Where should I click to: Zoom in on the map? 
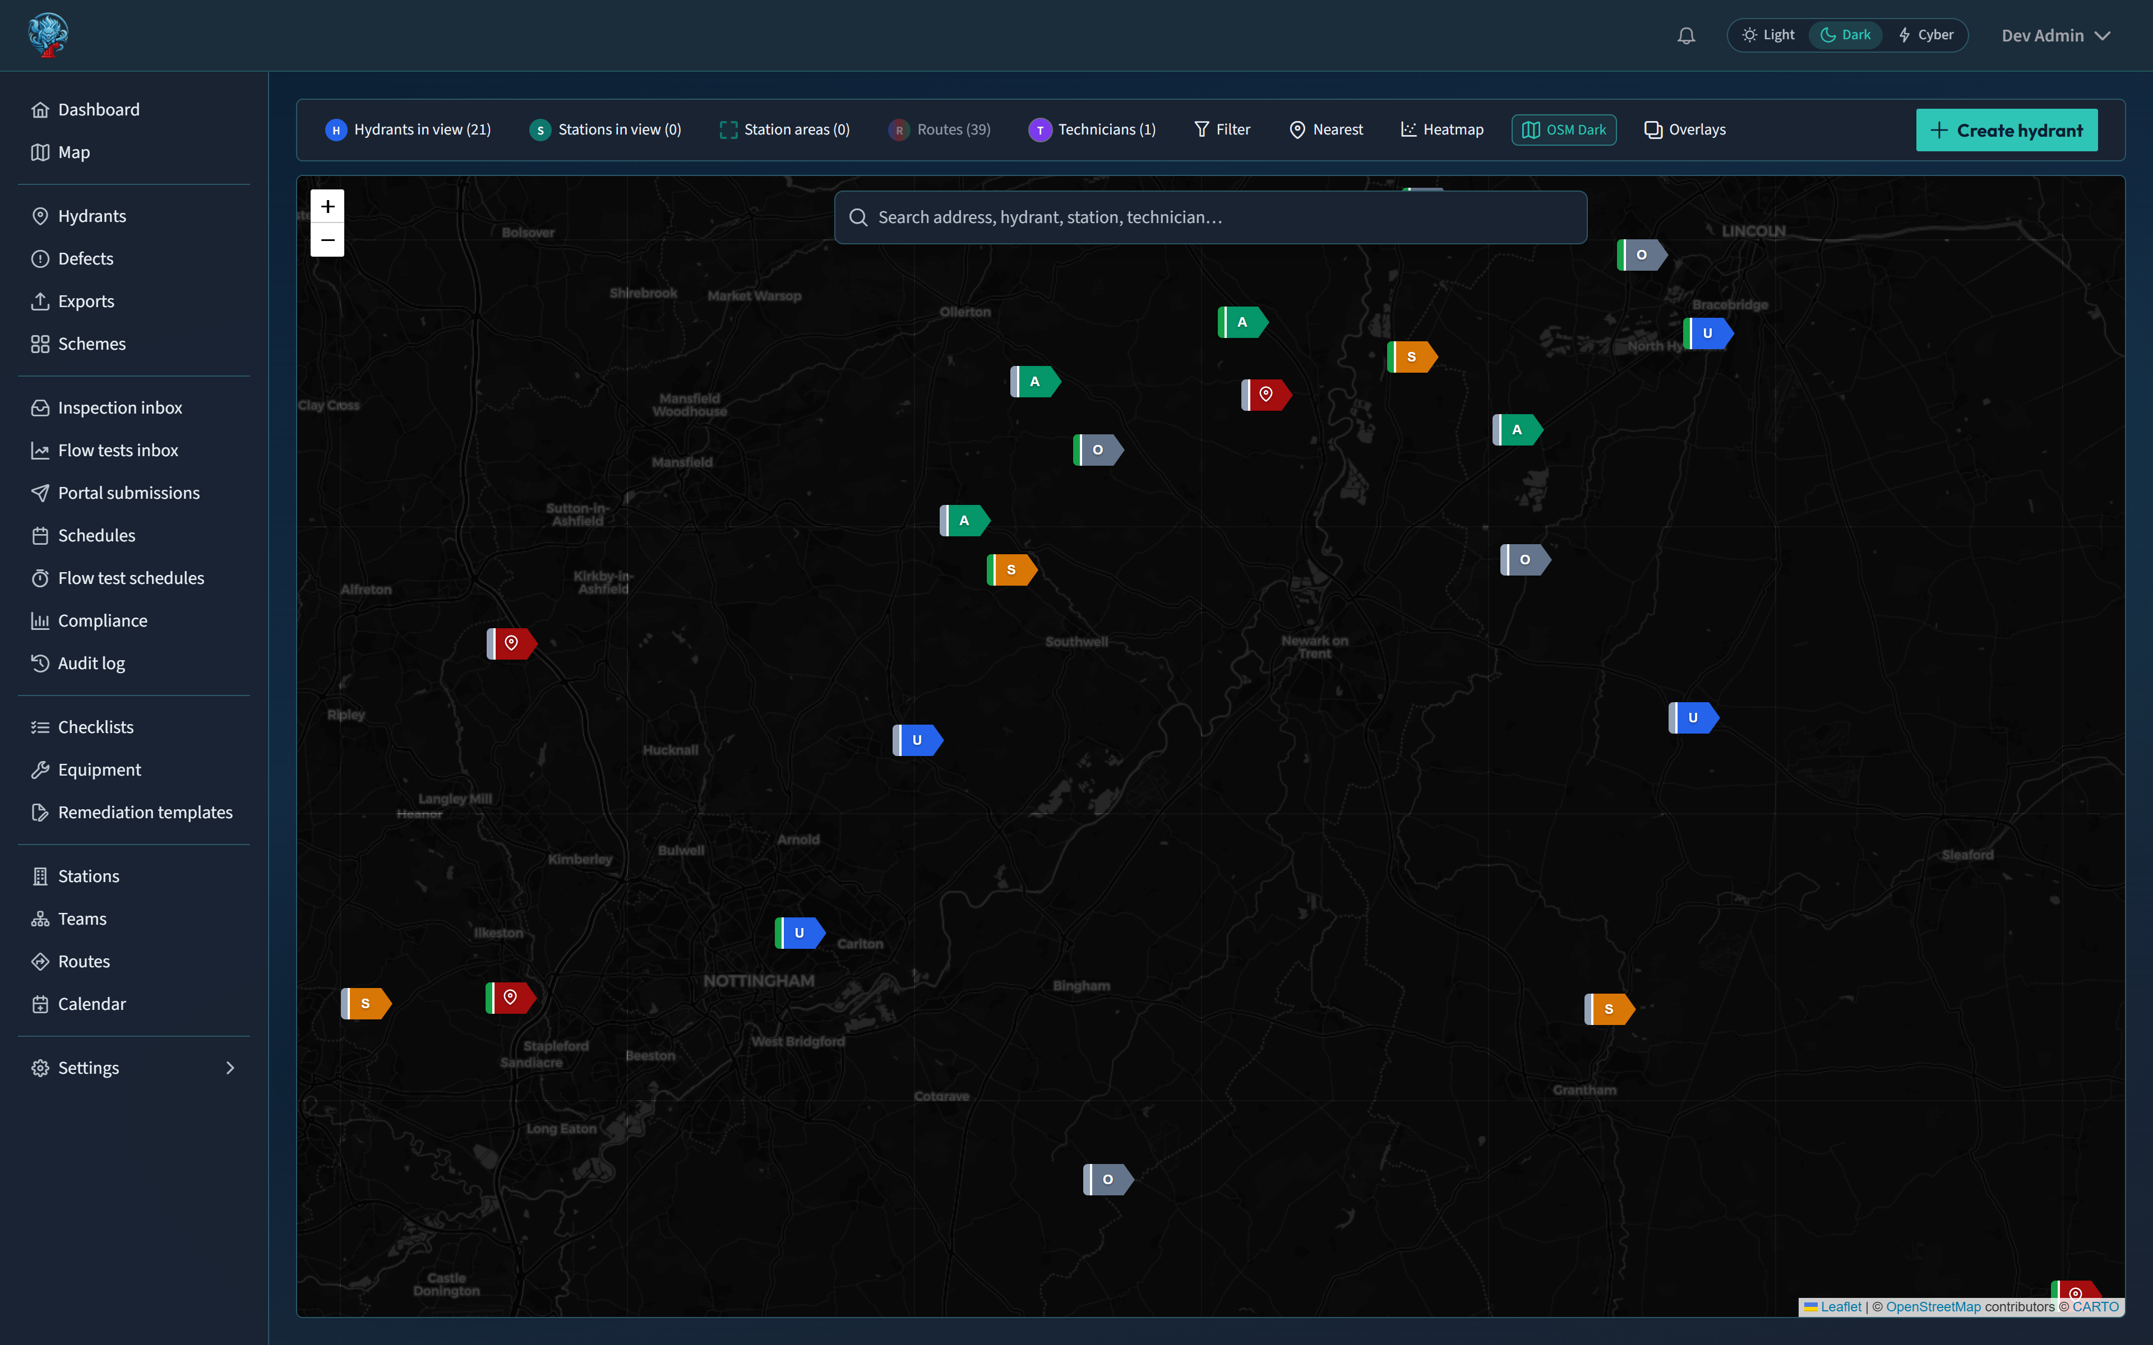[327, 206]
